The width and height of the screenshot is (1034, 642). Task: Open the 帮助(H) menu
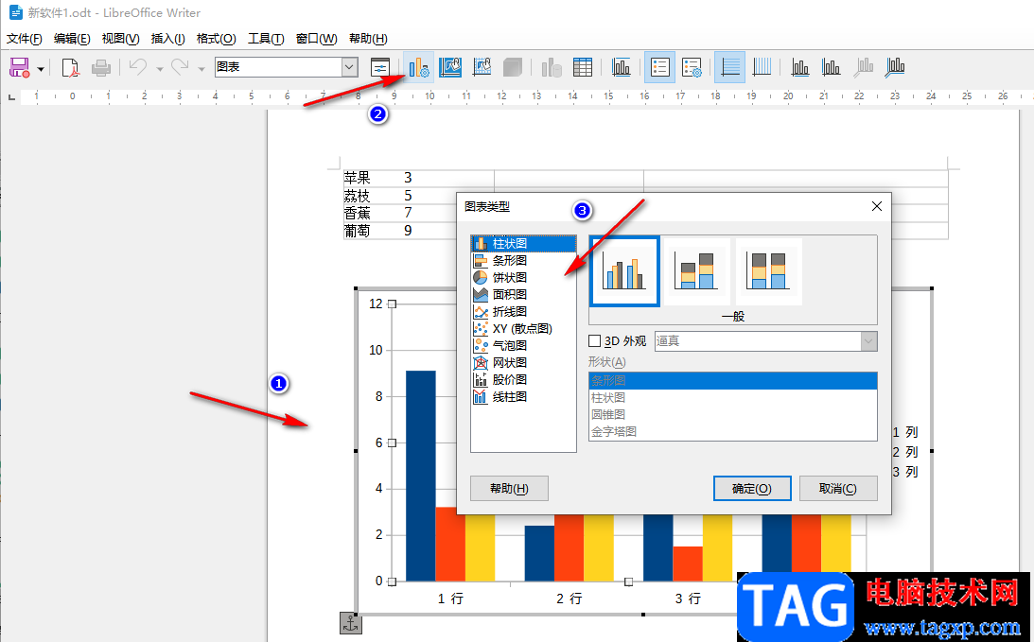point(368,39)
